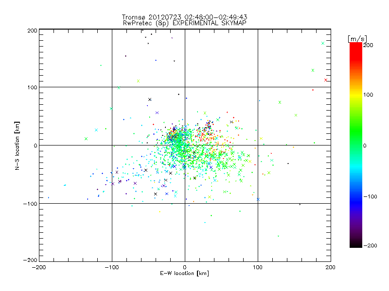
Task: Click the colorbar tick label '0'
Action: coord(365,145)
